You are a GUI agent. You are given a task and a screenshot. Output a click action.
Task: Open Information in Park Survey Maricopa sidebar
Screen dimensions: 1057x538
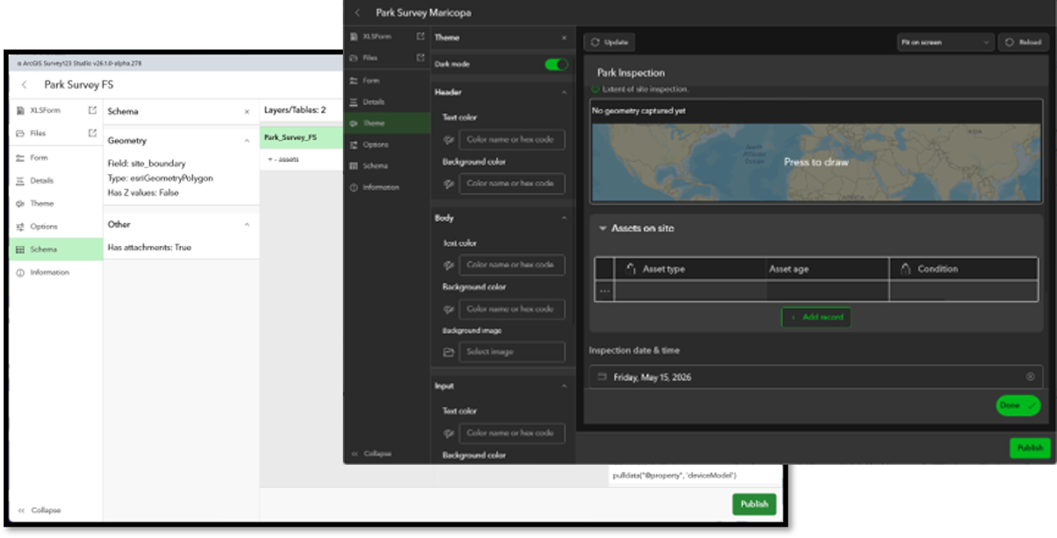click(x=387, y=187)
